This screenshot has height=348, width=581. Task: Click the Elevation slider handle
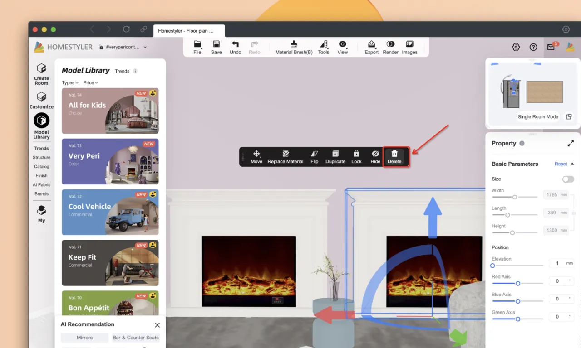[492, 266]
